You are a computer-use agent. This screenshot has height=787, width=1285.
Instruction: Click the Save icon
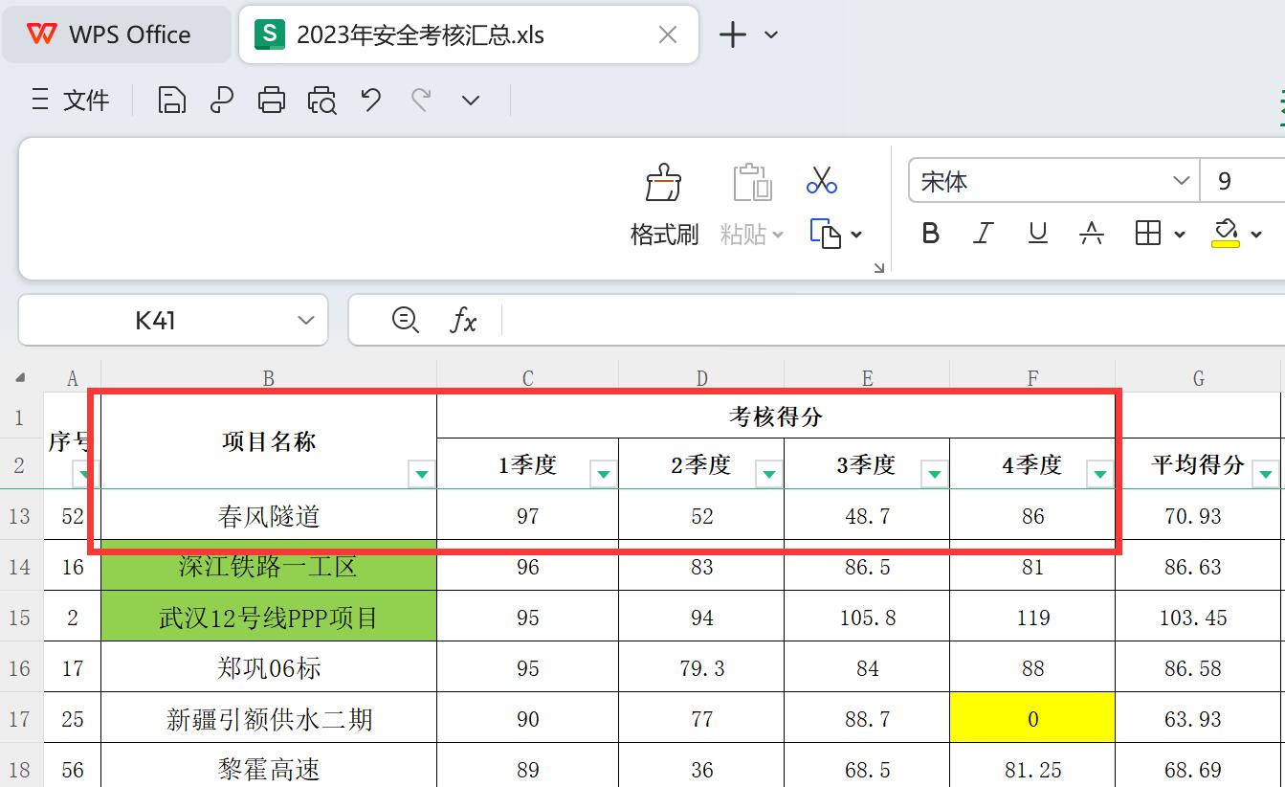click(171, 100)
